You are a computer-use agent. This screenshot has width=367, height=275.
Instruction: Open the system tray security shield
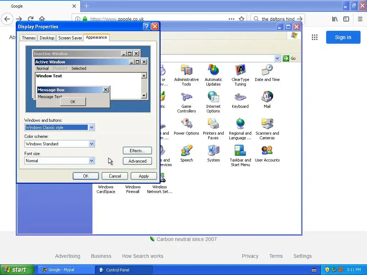(327, 270)
